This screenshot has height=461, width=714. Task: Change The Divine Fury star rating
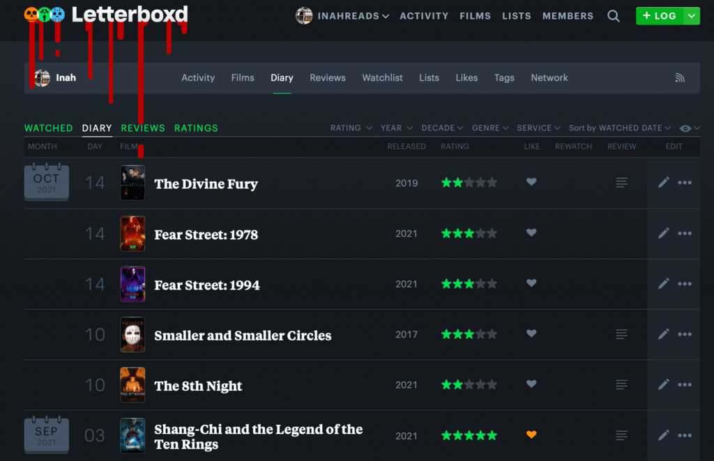(469, 182)
